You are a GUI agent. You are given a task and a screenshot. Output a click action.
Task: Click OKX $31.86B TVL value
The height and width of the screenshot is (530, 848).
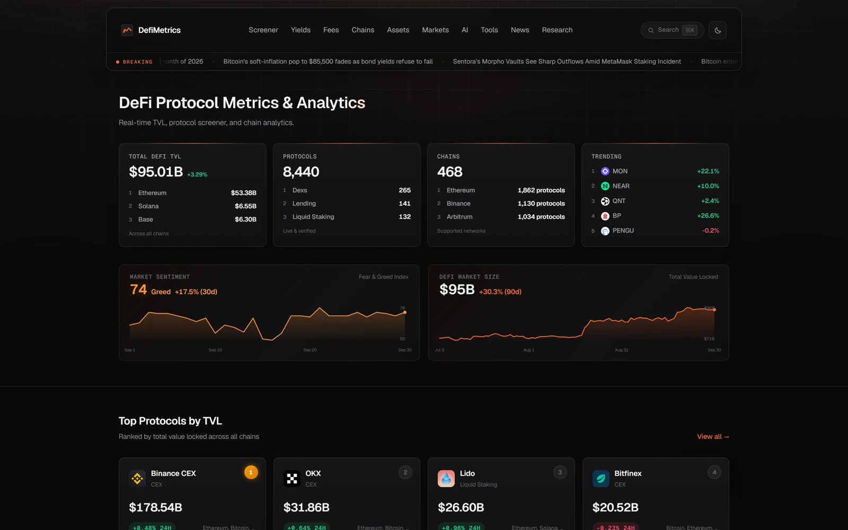coord(306,507)
